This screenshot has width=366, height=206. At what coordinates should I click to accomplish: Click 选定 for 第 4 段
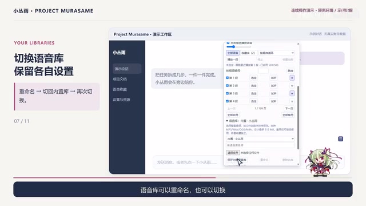pyautogui.click(x=254, y=101)
